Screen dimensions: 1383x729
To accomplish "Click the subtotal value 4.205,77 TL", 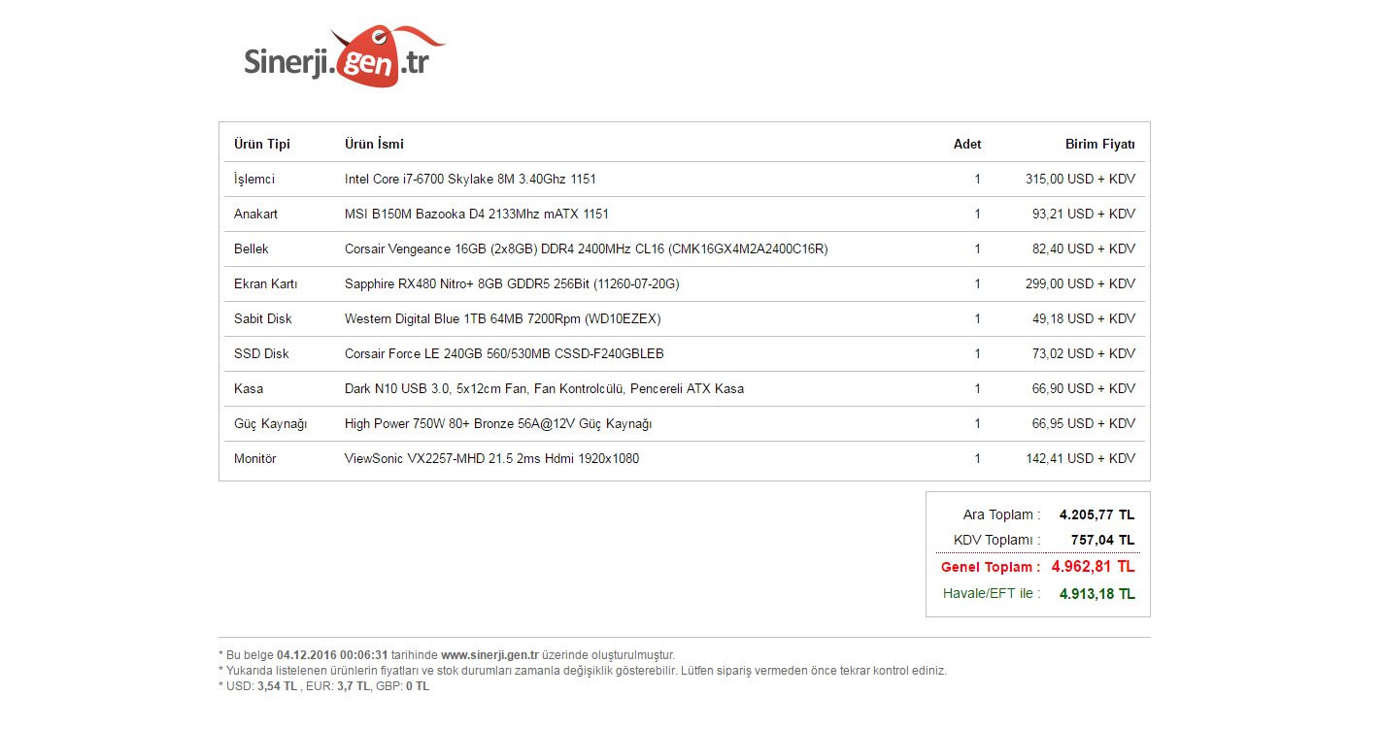I will point(1097,515).
